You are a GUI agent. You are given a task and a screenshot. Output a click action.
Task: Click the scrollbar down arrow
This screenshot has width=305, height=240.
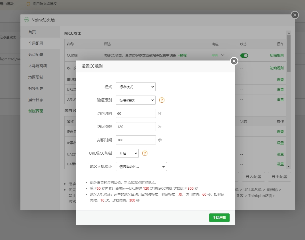tap(289, 167)
